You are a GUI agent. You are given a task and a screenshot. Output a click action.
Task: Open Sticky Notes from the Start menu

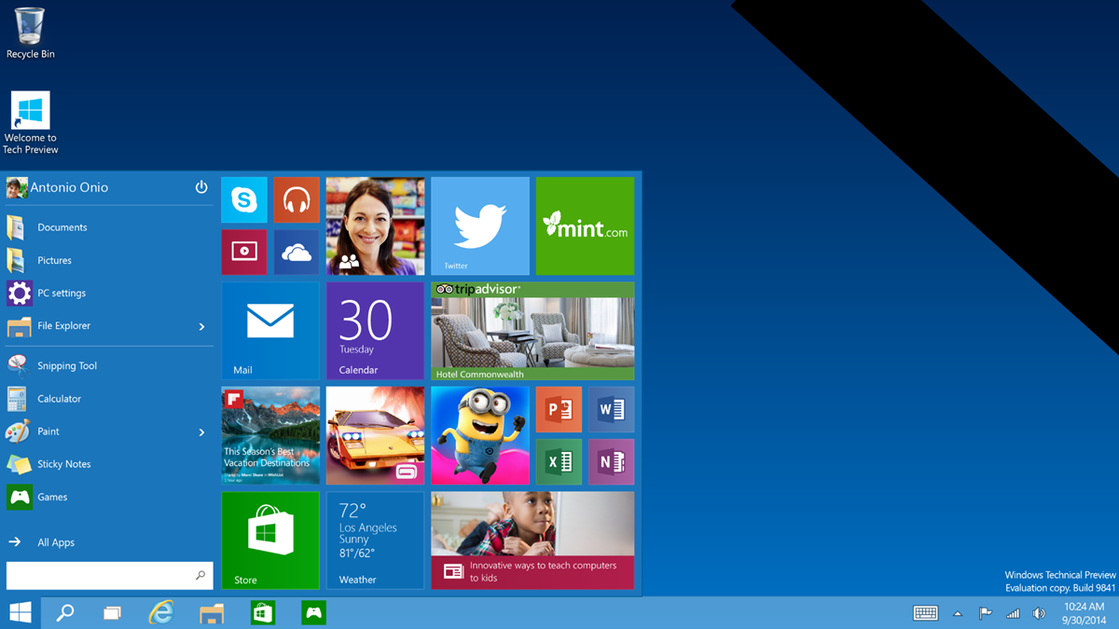[109, 464]
